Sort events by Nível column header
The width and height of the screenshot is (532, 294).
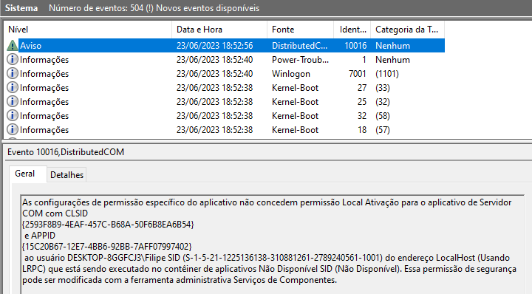[87, 30]
